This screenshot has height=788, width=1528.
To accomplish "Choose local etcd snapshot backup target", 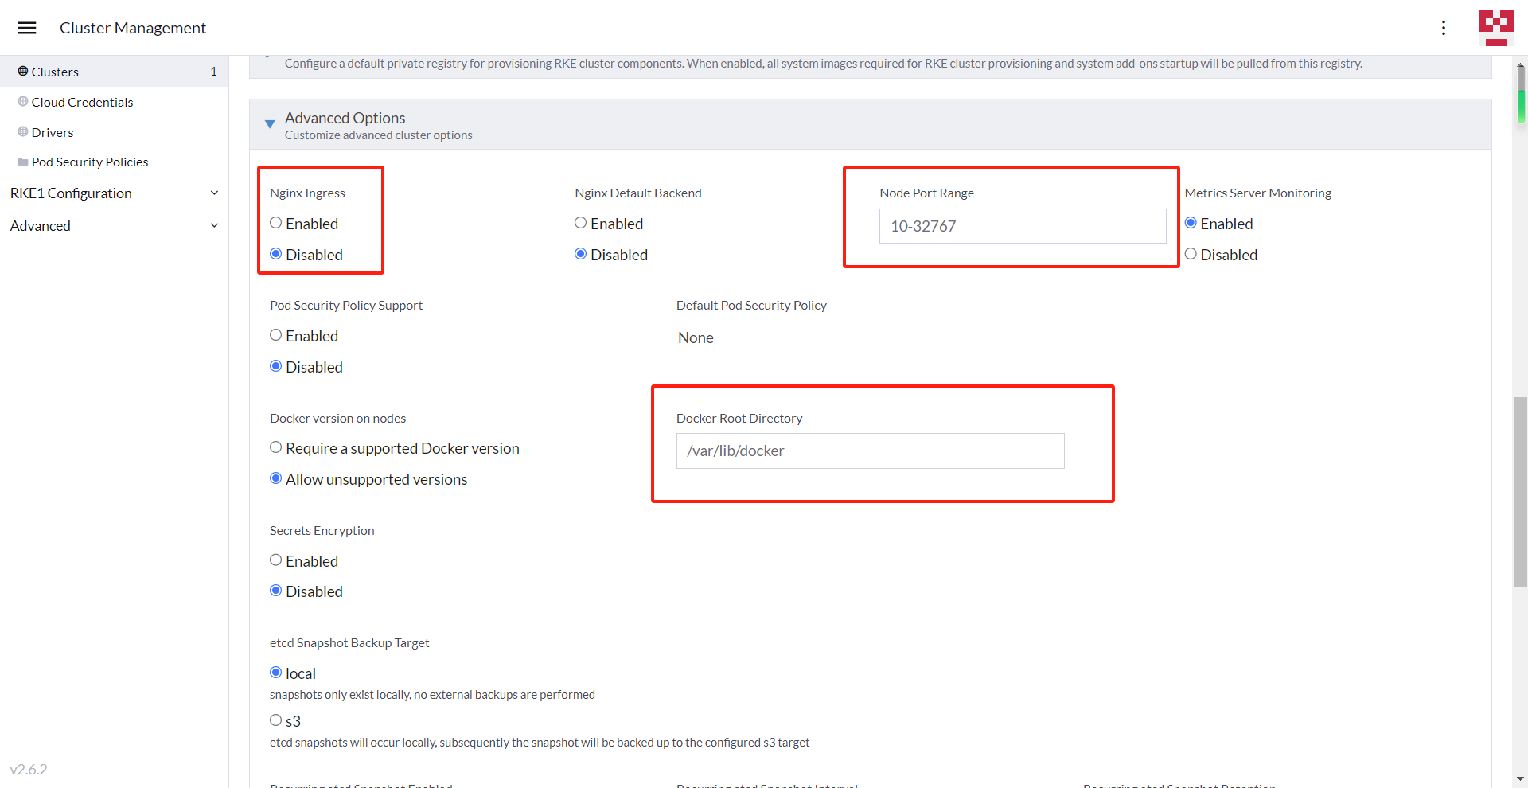I will coord(276,673).
